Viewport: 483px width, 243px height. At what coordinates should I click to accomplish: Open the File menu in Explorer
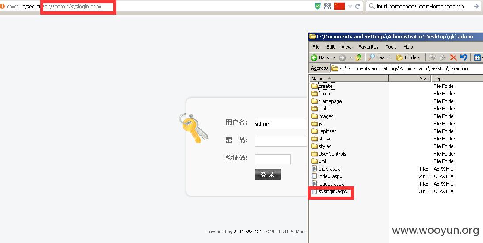pyautogui.click(x=316, y=47)
